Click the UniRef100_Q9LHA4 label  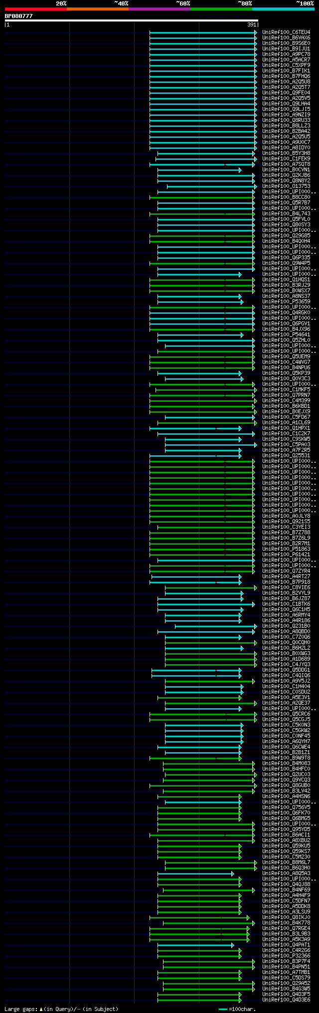pos(286,104)
